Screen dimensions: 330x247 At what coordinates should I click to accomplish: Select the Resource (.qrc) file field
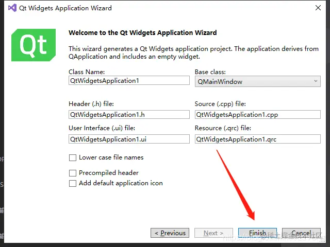[x=258, y=139]
